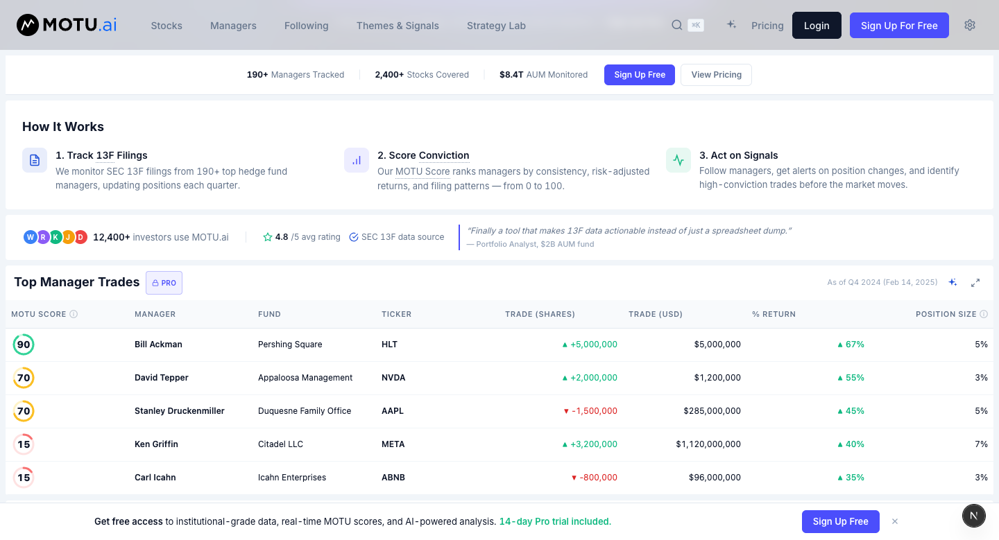
Task: Click the PRO lock badge
Action: 164,283
